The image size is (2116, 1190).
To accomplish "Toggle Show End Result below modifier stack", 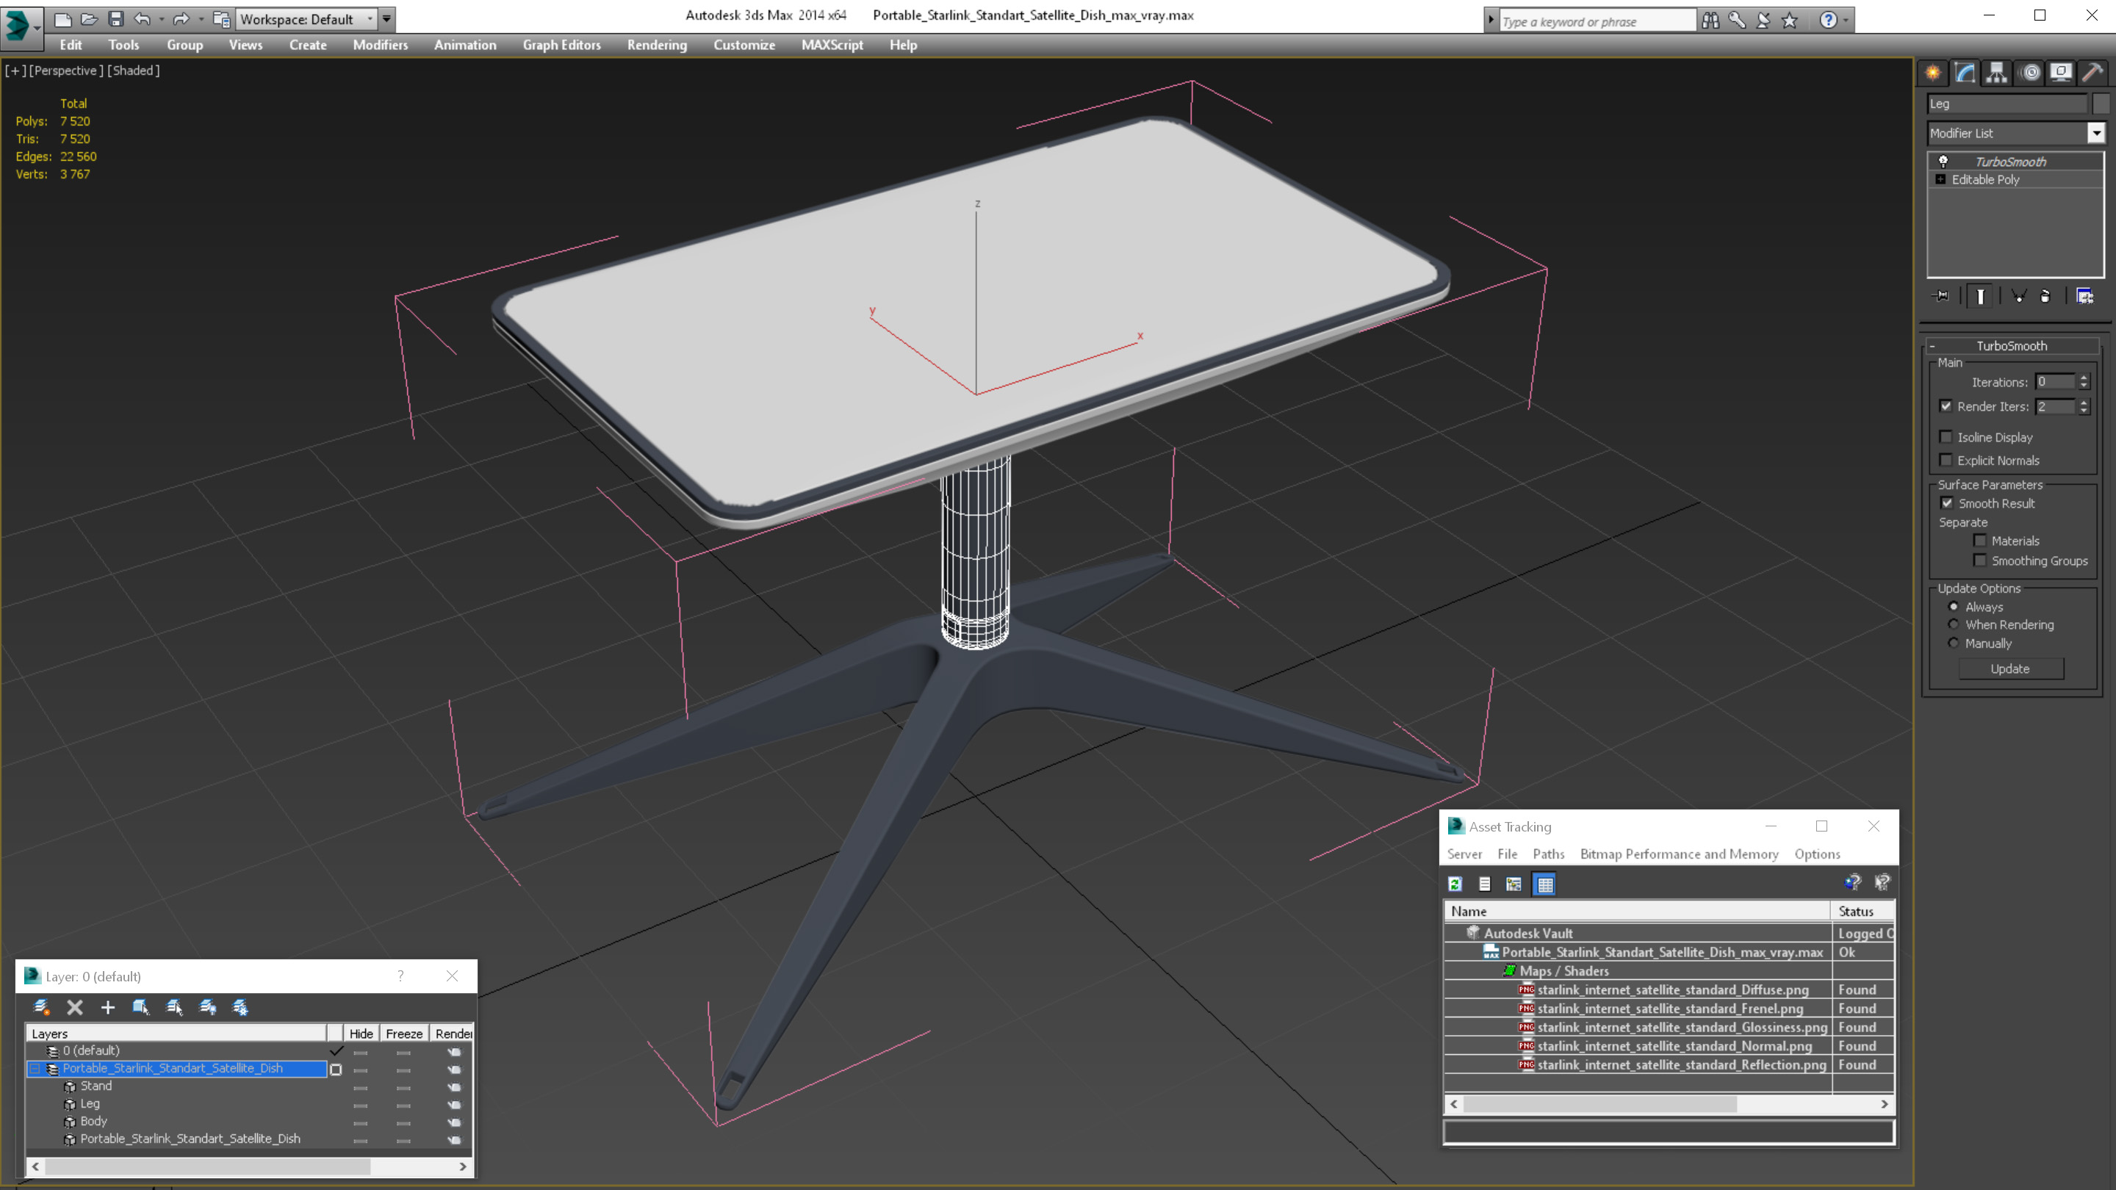I will tap(1981, 297).
